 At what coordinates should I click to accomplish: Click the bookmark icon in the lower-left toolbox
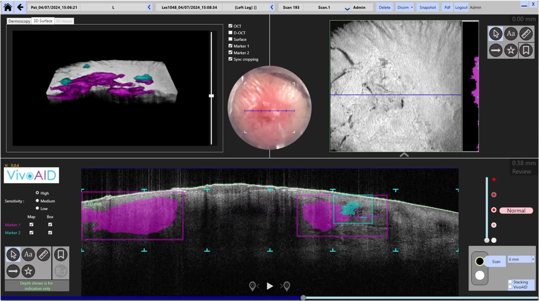(61, 254)
